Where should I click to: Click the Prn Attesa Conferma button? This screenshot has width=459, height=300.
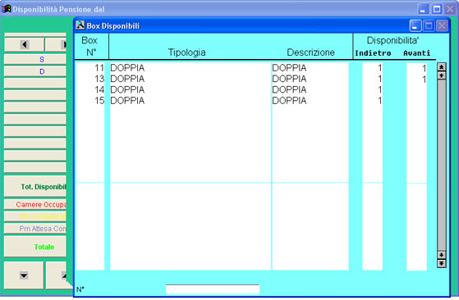[35, 229]
